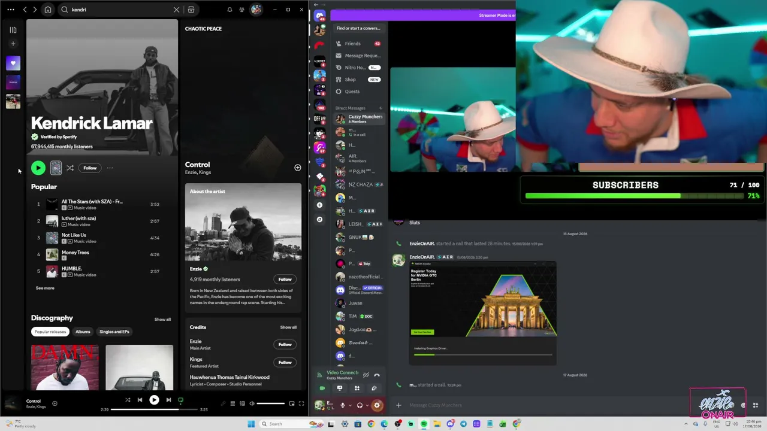Toggle shuffle in the Spotify player bar

[127, 400]
